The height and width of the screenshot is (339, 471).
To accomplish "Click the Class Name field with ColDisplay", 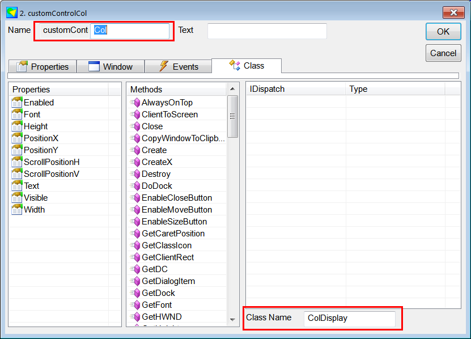I will 350,318.
